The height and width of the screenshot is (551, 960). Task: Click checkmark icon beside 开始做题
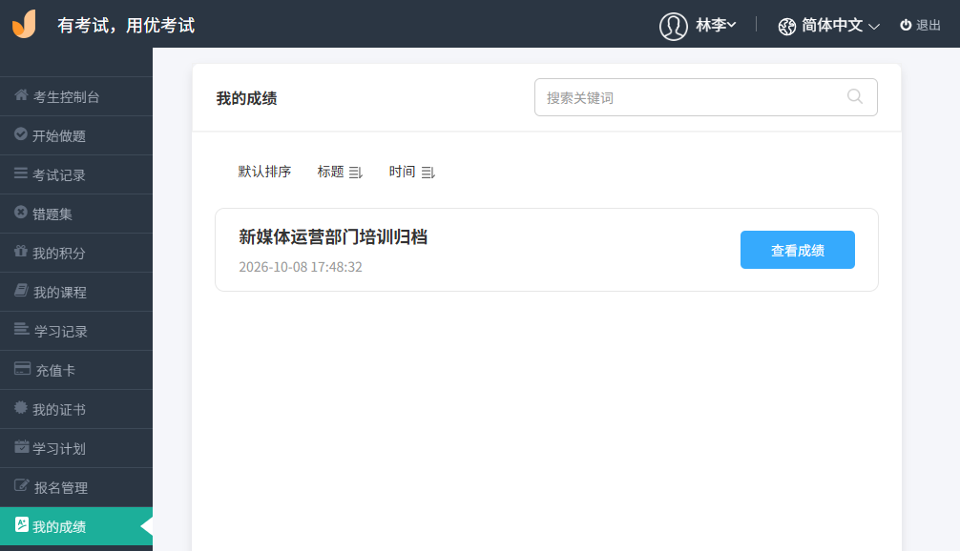(x=21, y=133)
